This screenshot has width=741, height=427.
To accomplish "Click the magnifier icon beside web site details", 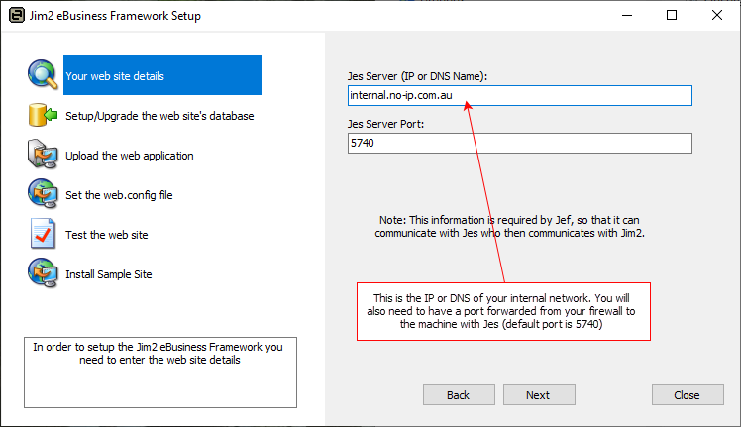I will point(43,75).
